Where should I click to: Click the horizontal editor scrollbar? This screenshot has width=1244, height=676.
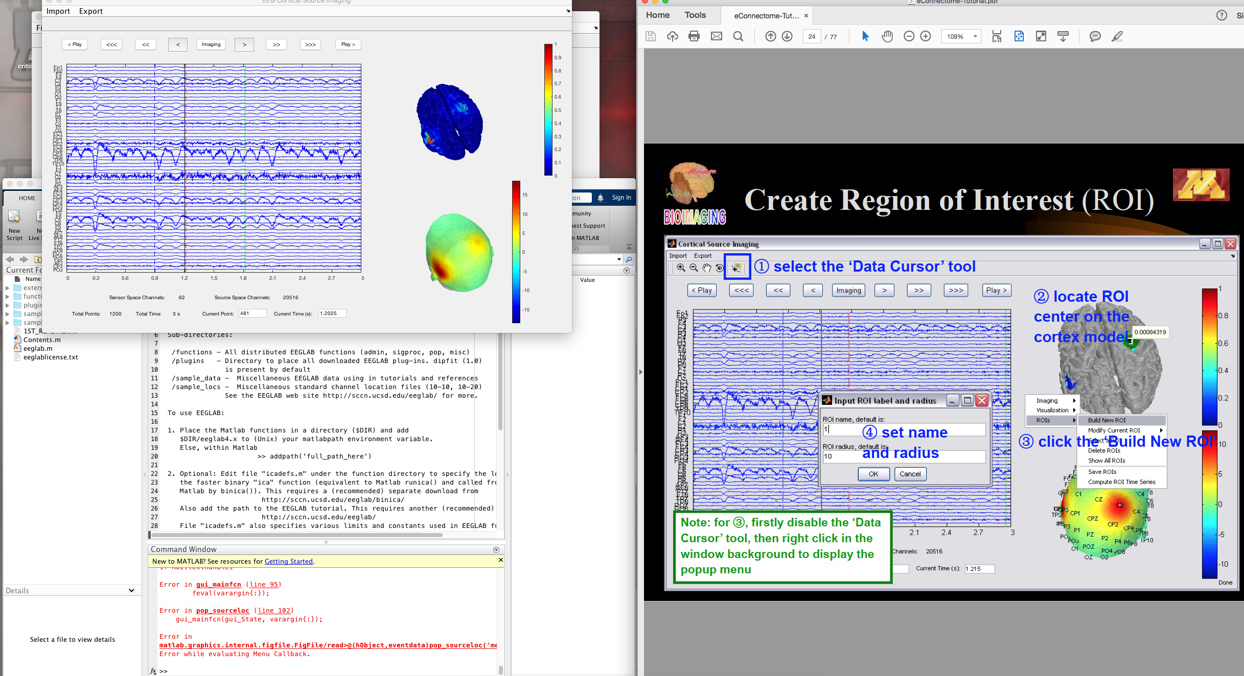click(296, 535)
